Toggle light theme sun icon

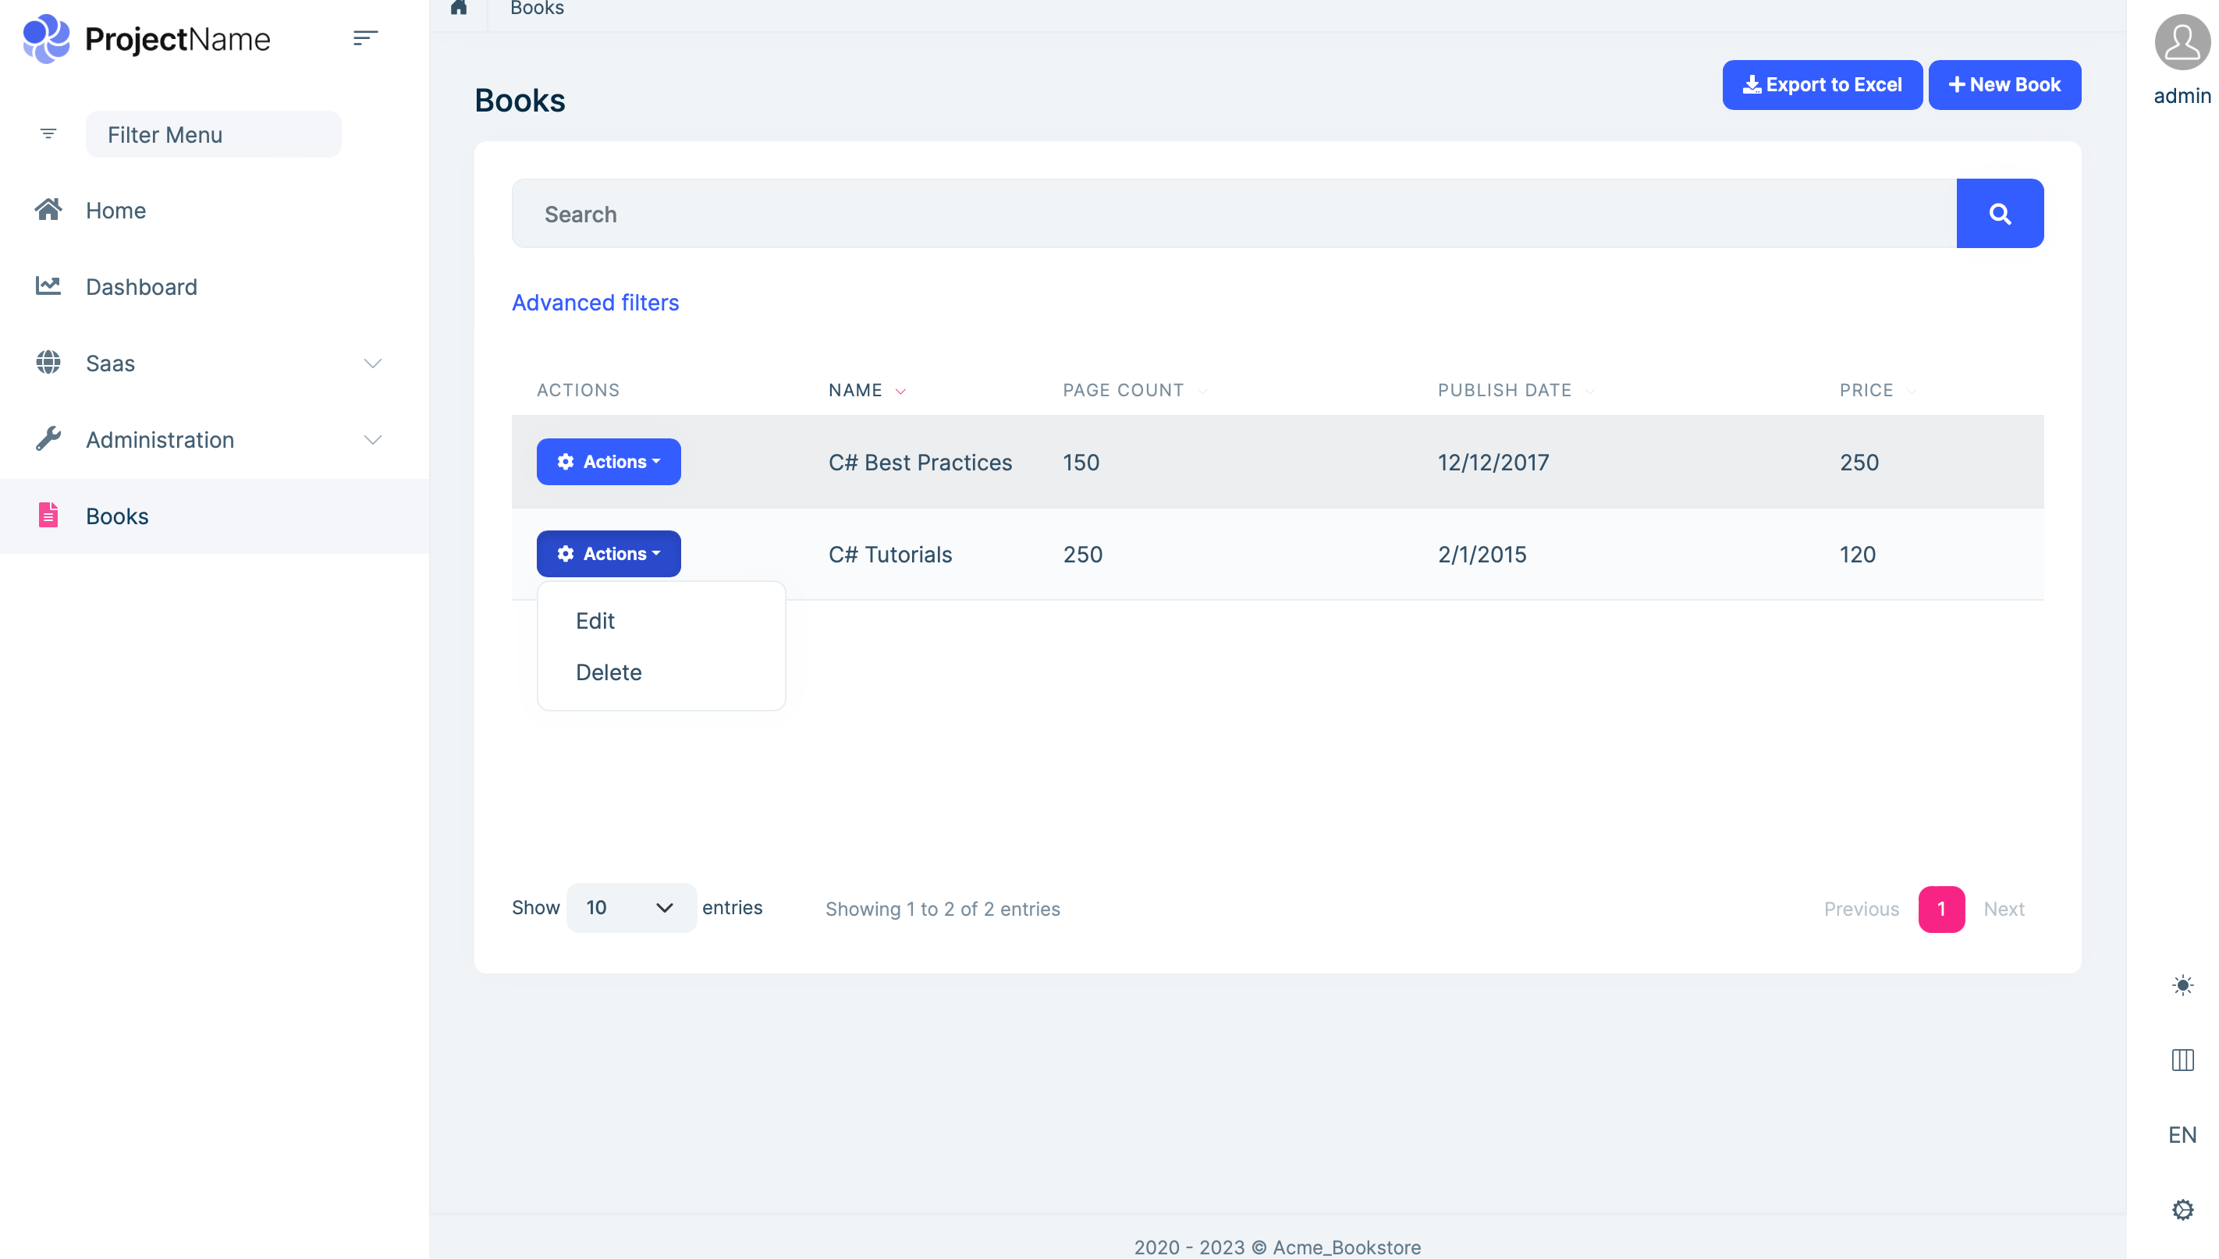(x=2181, y=985)
